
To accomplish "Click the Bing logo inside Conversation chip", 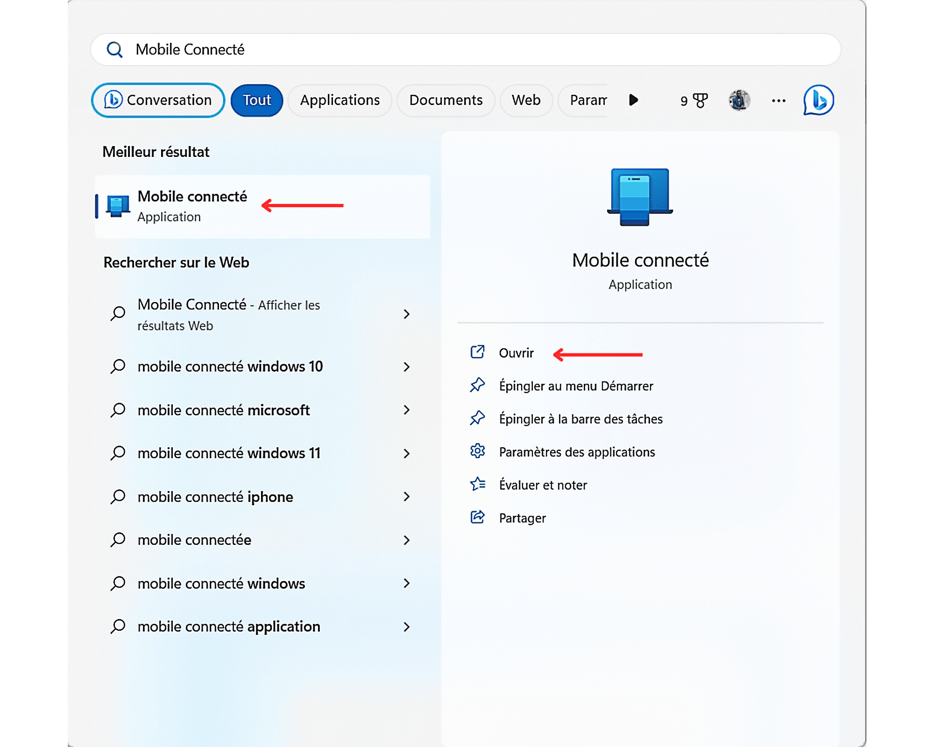I will tap(113, 99).
